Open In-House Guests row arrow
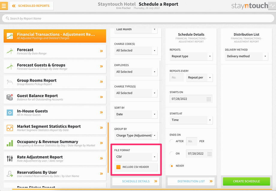 pos(101,112)
